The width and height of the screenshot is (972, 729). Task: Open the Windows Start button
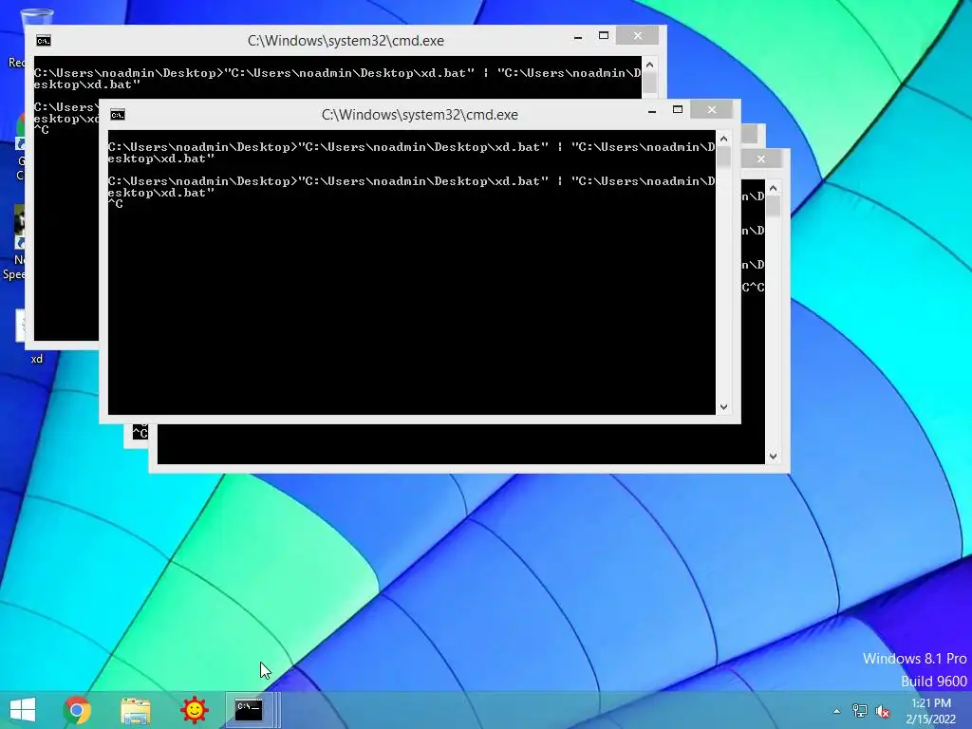click(23, 710)
